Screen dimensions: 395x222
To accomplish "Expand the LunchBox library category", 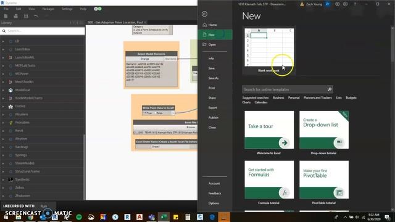I will pos(3,49).
